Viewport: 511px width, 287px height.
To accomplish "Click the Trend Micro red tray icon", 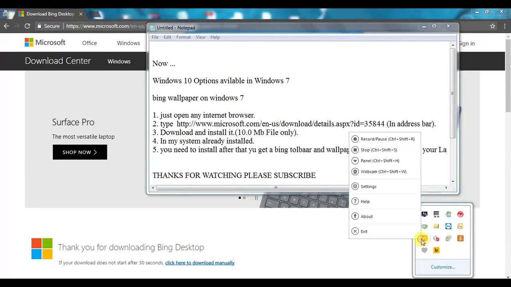I will (460, 214).
